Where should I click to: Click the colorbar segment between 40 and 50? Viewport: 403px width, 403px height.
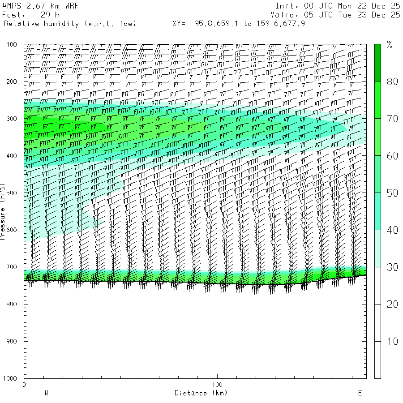(377, 211)
